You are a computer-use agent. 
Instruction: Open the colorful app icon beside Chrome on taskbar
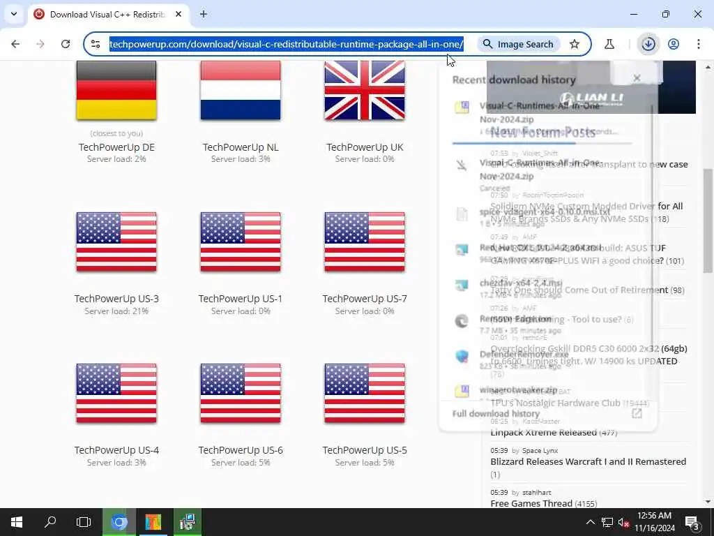point(153,522)
